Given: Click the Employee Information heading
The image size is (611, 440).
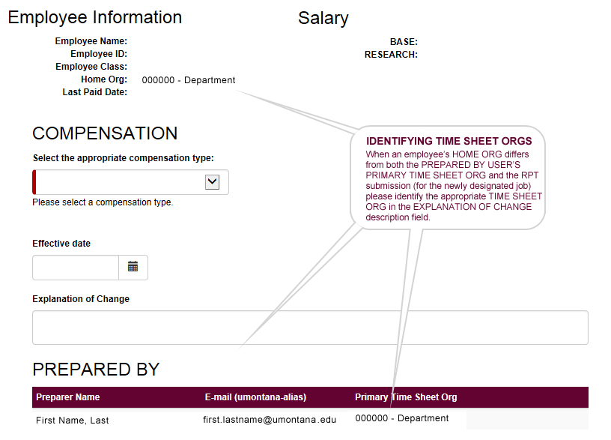Looking at the screenshot, I should [94, 17].
